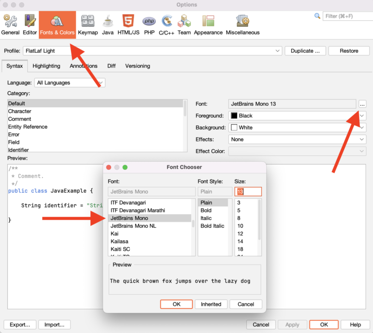Image resolution: width=373 pixels, height=333 pixels.
Task: Click the Black foreground color swatch
Action: 234,116
